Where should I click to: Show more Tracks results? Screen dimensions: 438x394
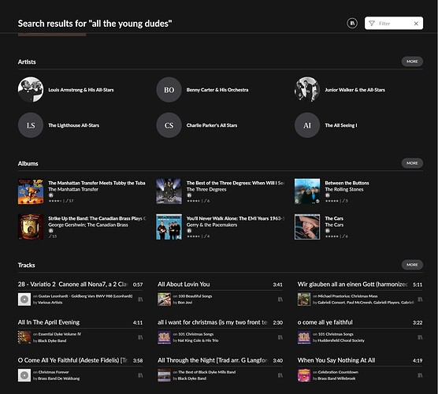click(x=412, y=265)
